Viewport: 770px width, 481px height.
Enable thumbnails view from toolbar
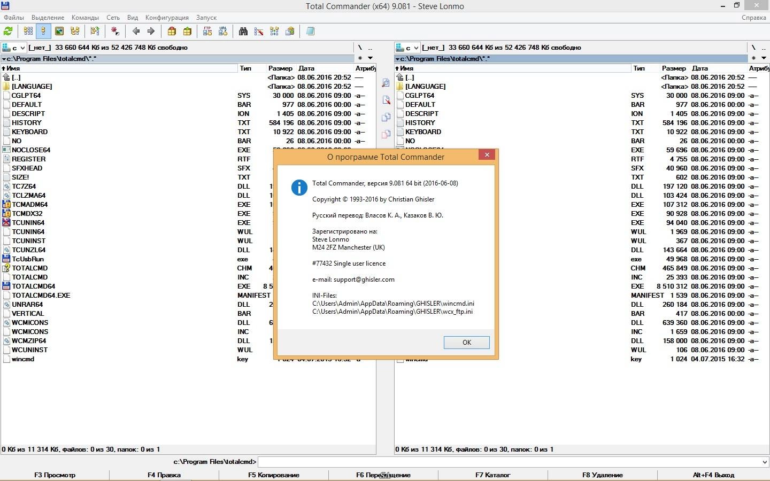[x=59, y=31]
